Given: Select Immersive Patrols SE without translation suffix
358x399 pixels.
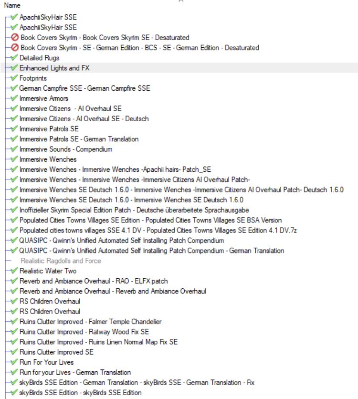Looking at the screenshot, I should click(x=49, y=129).
